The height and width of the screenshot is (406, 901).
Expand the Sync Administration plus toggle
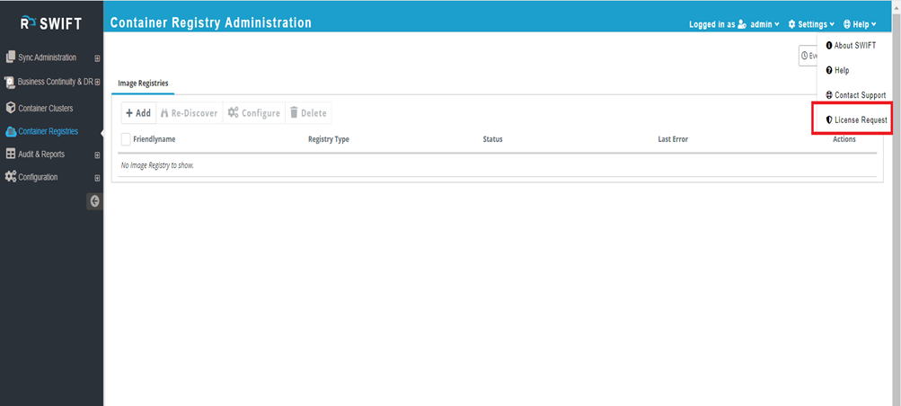click(x=97, y=58)
